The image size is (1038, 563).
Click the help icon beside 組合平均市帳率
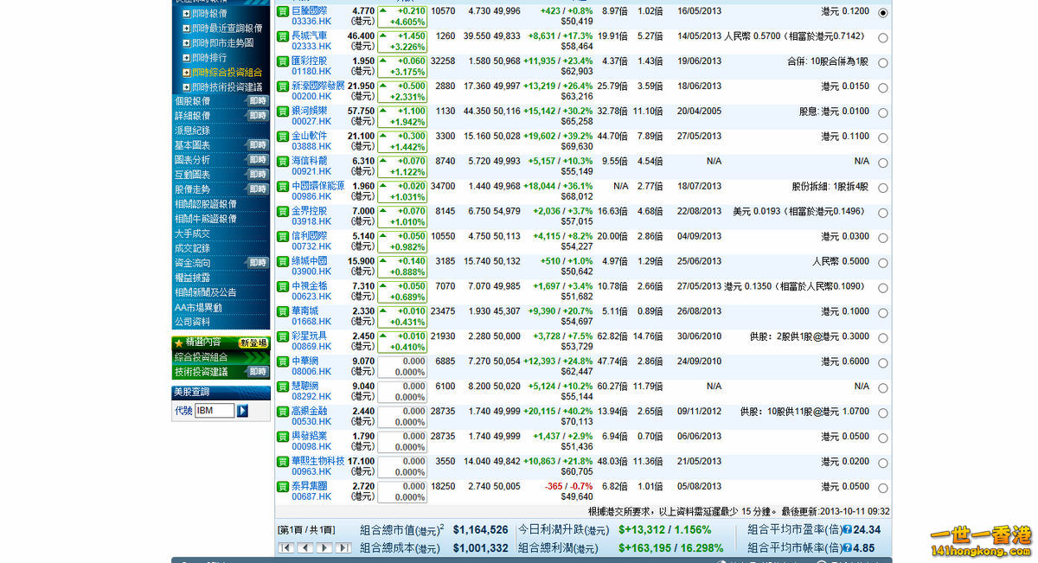pyautogui.click(x=848, y=548)
